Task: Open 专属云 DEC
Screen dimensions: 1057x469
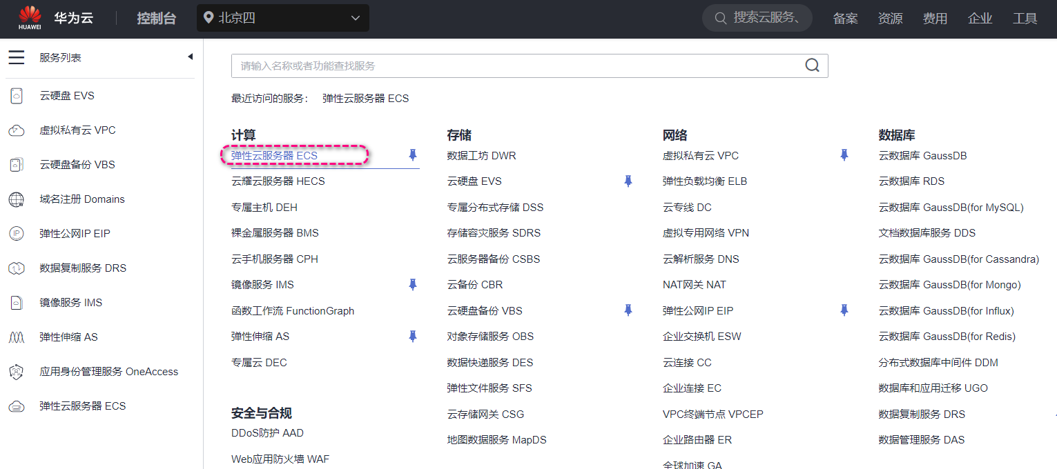Action: pos(259,363)
